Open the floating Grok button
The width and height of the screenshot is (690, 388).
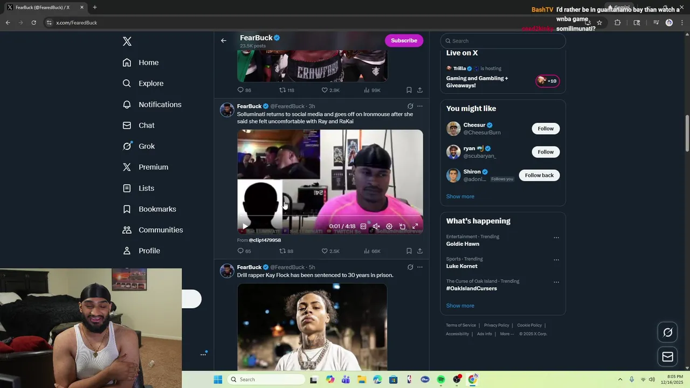point(667,332)
